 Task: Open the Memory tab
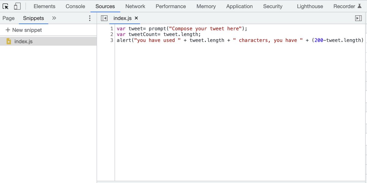click(x=206, y=6)
